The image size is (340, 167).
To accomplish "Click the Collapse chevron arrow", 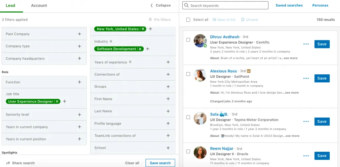I will [152, 5].
